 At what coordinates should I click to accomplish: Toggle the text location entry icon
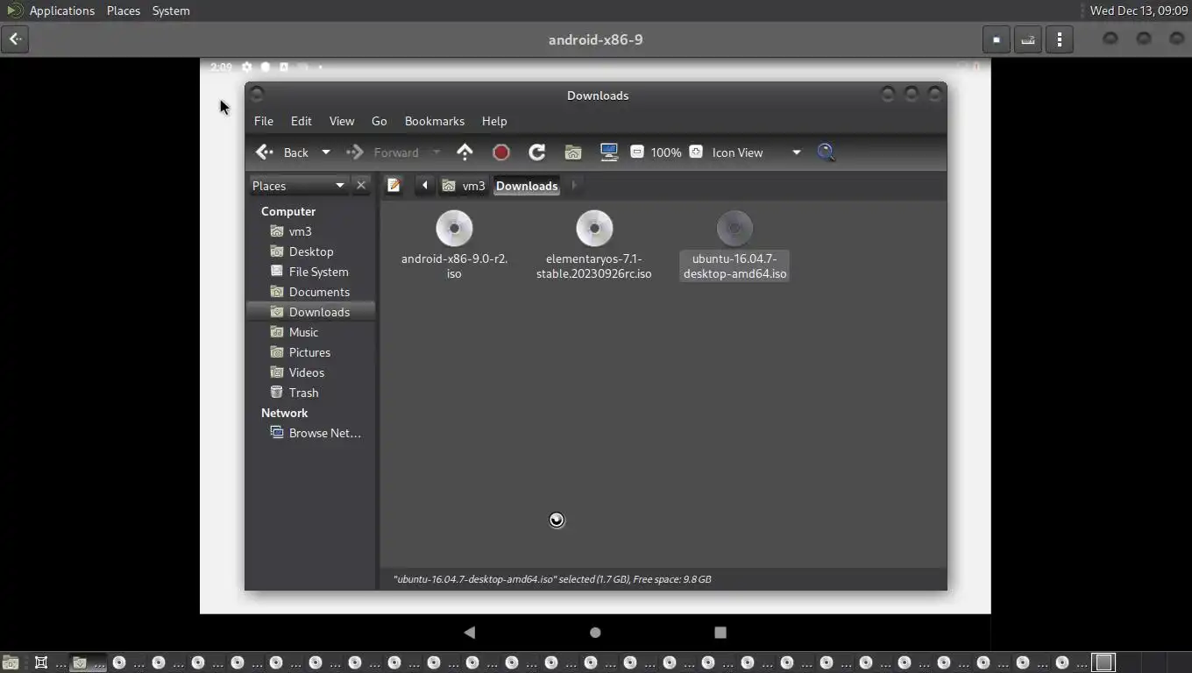click(x=394, y=186)
